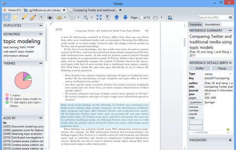236x150 pixels.
Task: Collapse the THEMES panel
Action: [x=40, y=63]
